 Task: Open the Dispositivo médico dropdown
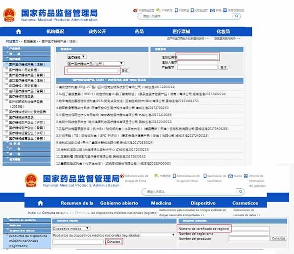click(71, 229)
